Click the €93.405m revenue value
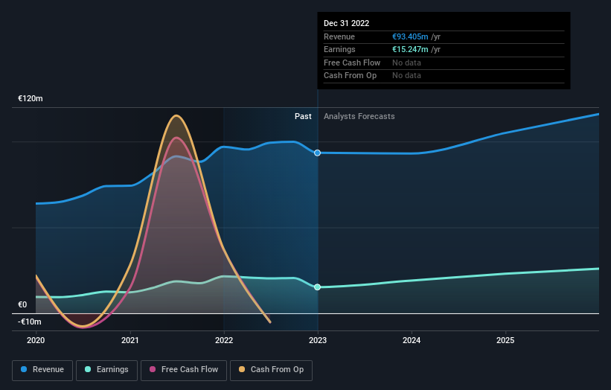Viewport: 611px width, 390px height. [410, 36]
